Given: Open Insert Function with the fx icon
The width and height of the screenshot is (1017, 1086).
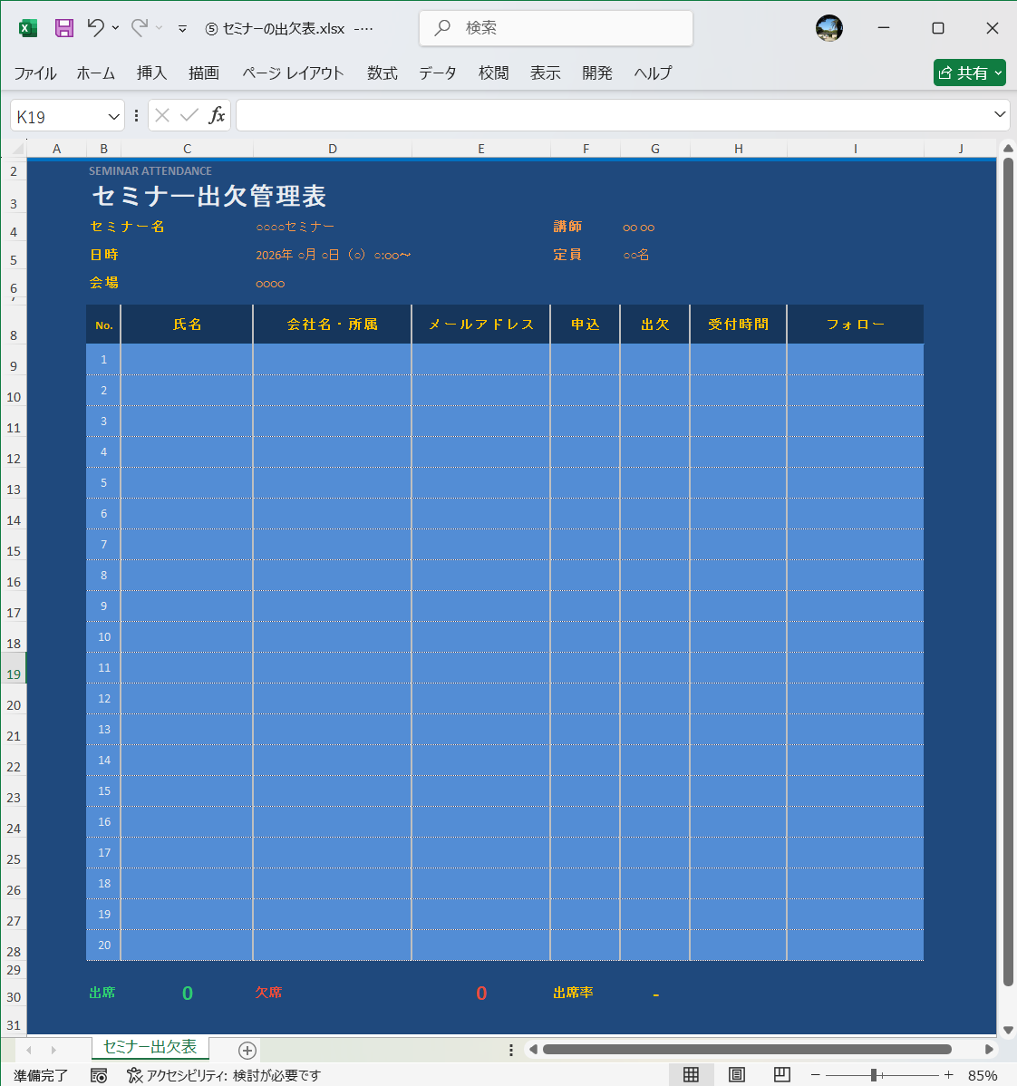Looking at the screenshot, I should tap(216, 115).
